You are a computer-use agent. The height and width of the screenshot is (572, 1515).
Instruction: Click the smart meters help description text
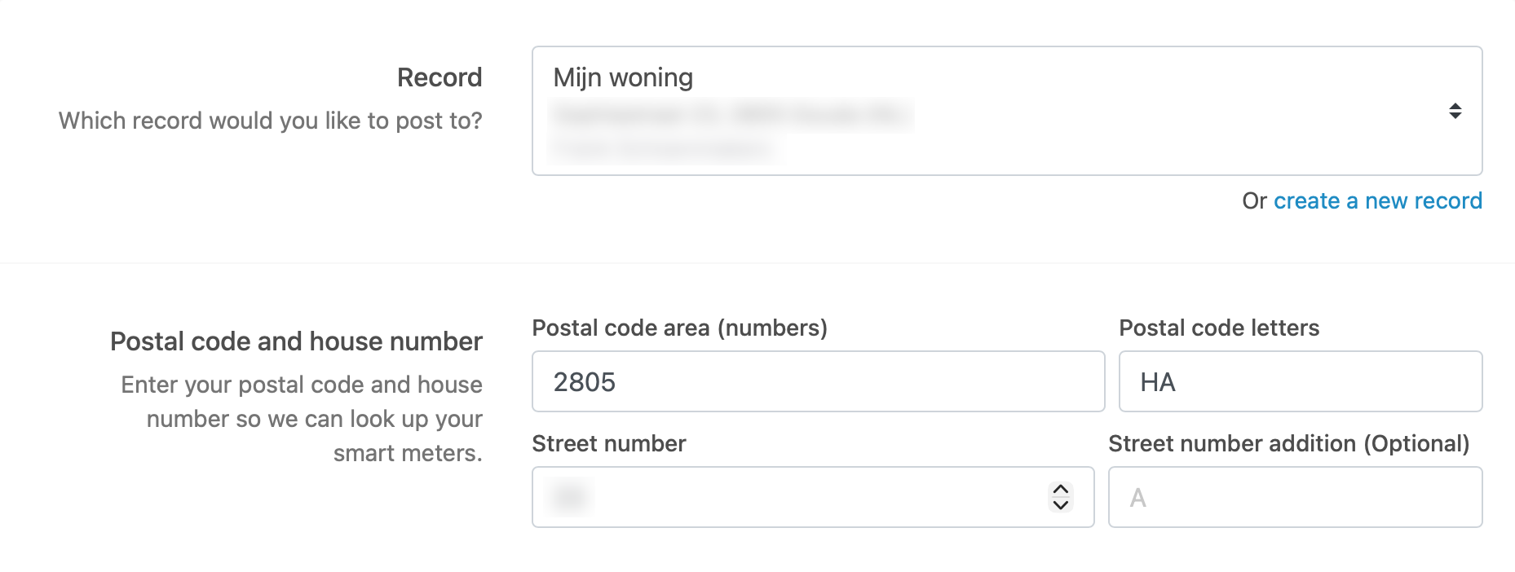click(314, 419)
